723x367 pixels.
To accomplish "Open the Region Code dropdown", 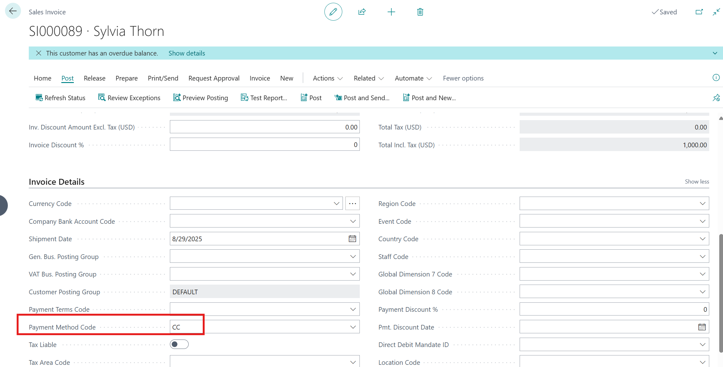I will (702, 203).
